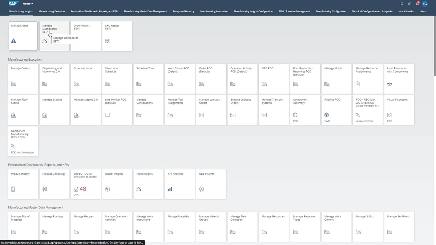This screenshot has width=436, height=245.
Task: Click the FG user avatar
Action: click(425, 4)
